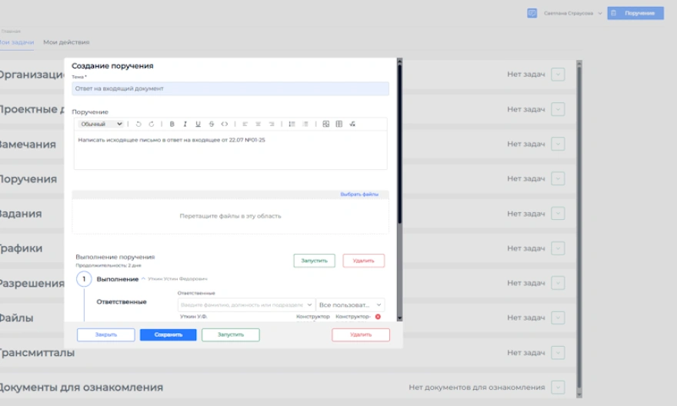This screenshot has height=406, width=677.
Task: Toggle italic formatting in the editor
Action: click(x=185, y=125)
